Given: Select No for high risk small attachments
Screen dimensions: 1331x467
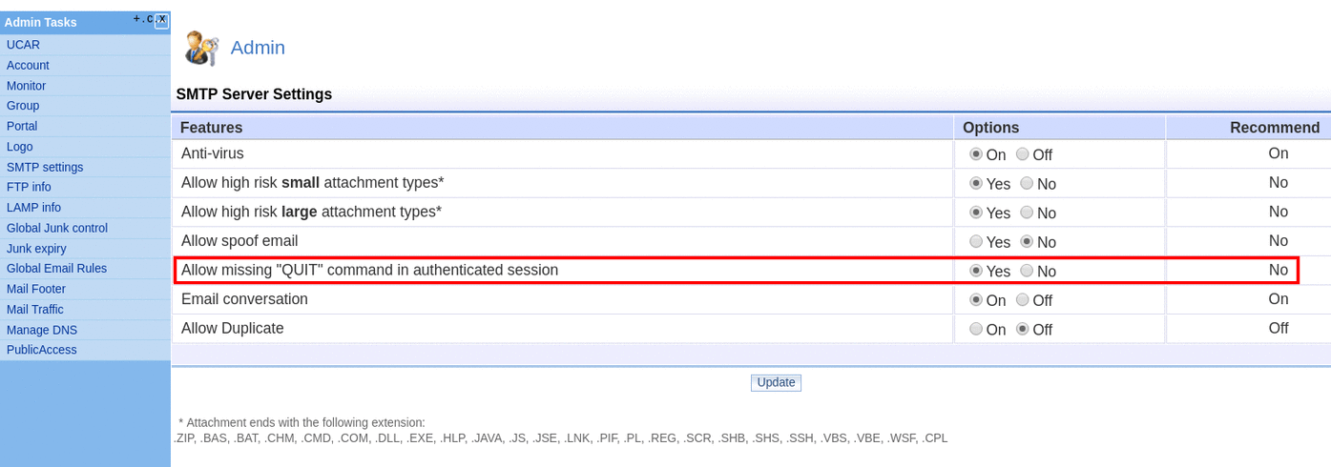Looking at the screenshot, I should (1027, 183).
